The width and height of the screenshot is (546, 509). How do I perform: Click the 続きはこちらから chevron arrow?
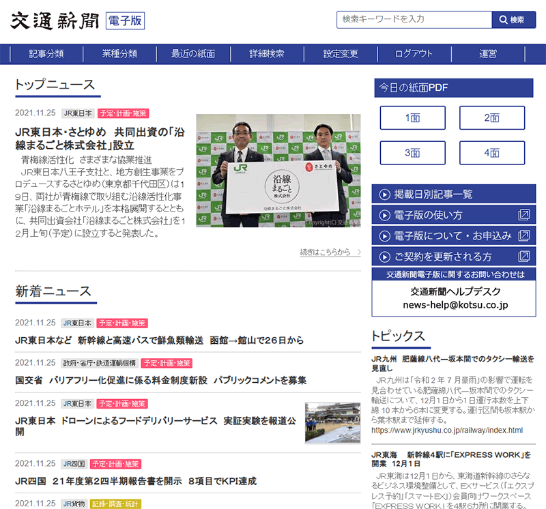click(x=358, y=252)
